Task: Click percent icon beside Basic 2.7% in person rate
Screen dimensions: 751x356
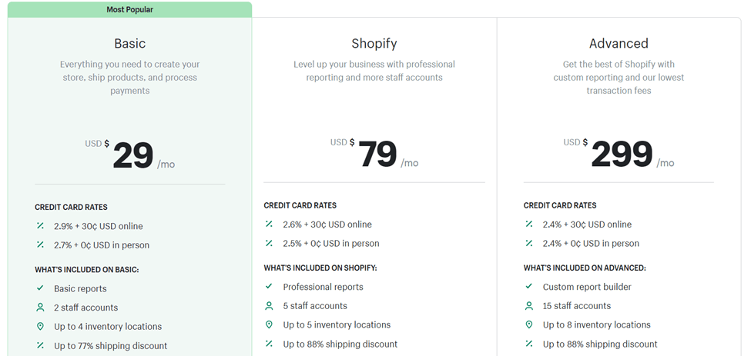Action: pyautogui.click(x=40, y=245)
